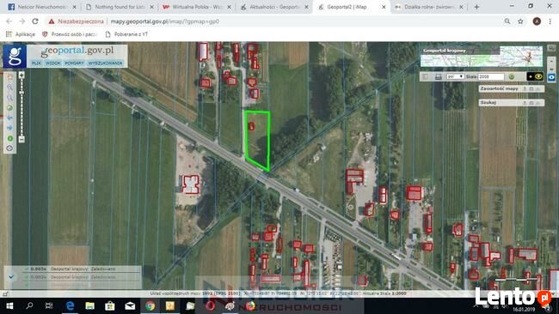Click the Szukaj panel title
This screenshot has height=314, width=559.
point(488,102)
